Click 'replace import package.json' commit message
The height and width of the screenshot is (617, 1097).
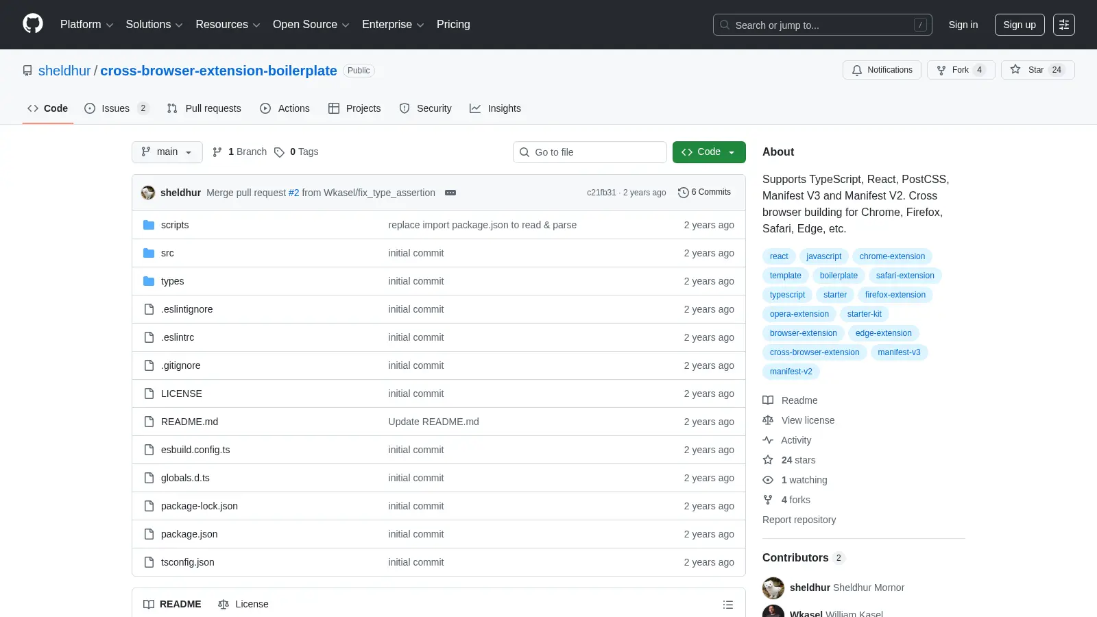(482, 225)
